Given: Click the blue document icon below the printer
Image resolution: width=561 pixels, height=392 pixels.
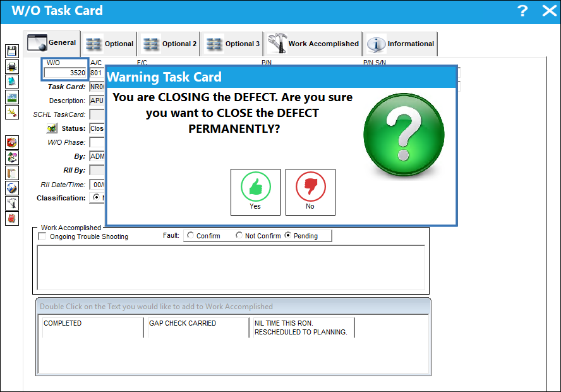Looking at the screenshot, I should [x=12, y=82].
